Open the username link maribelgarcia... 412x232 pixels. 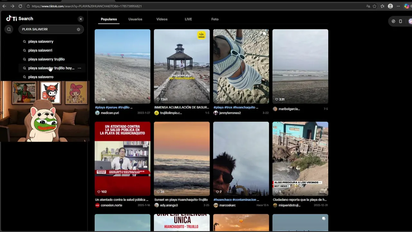point(289,109)
